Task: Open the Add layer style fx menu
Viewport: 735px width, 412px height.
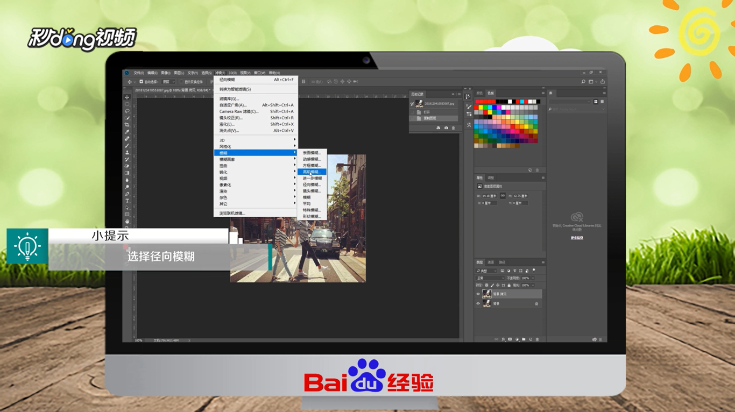Action: pyautogui.click(x=504, y=339)
